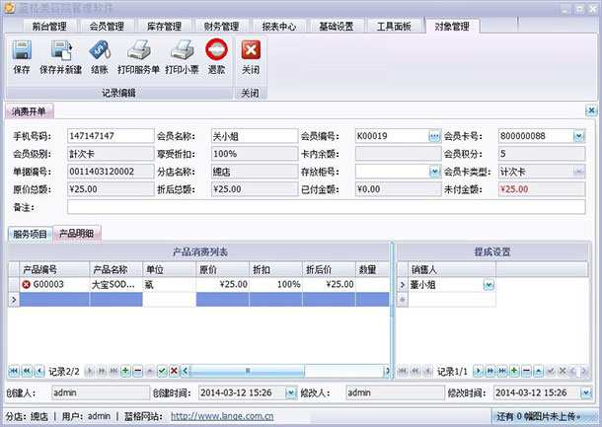Confirm edit with green check in product navigator
602x427 pixels.
tap(162, 371)
